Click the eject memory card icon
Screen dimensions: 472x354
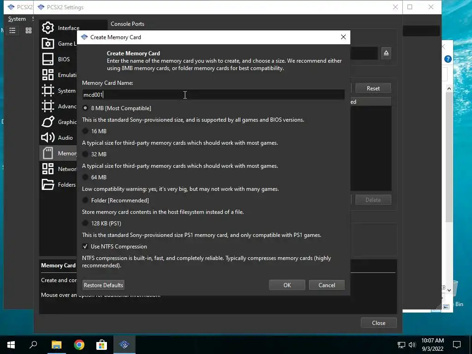pyautogui.click(x=386, y=53)
